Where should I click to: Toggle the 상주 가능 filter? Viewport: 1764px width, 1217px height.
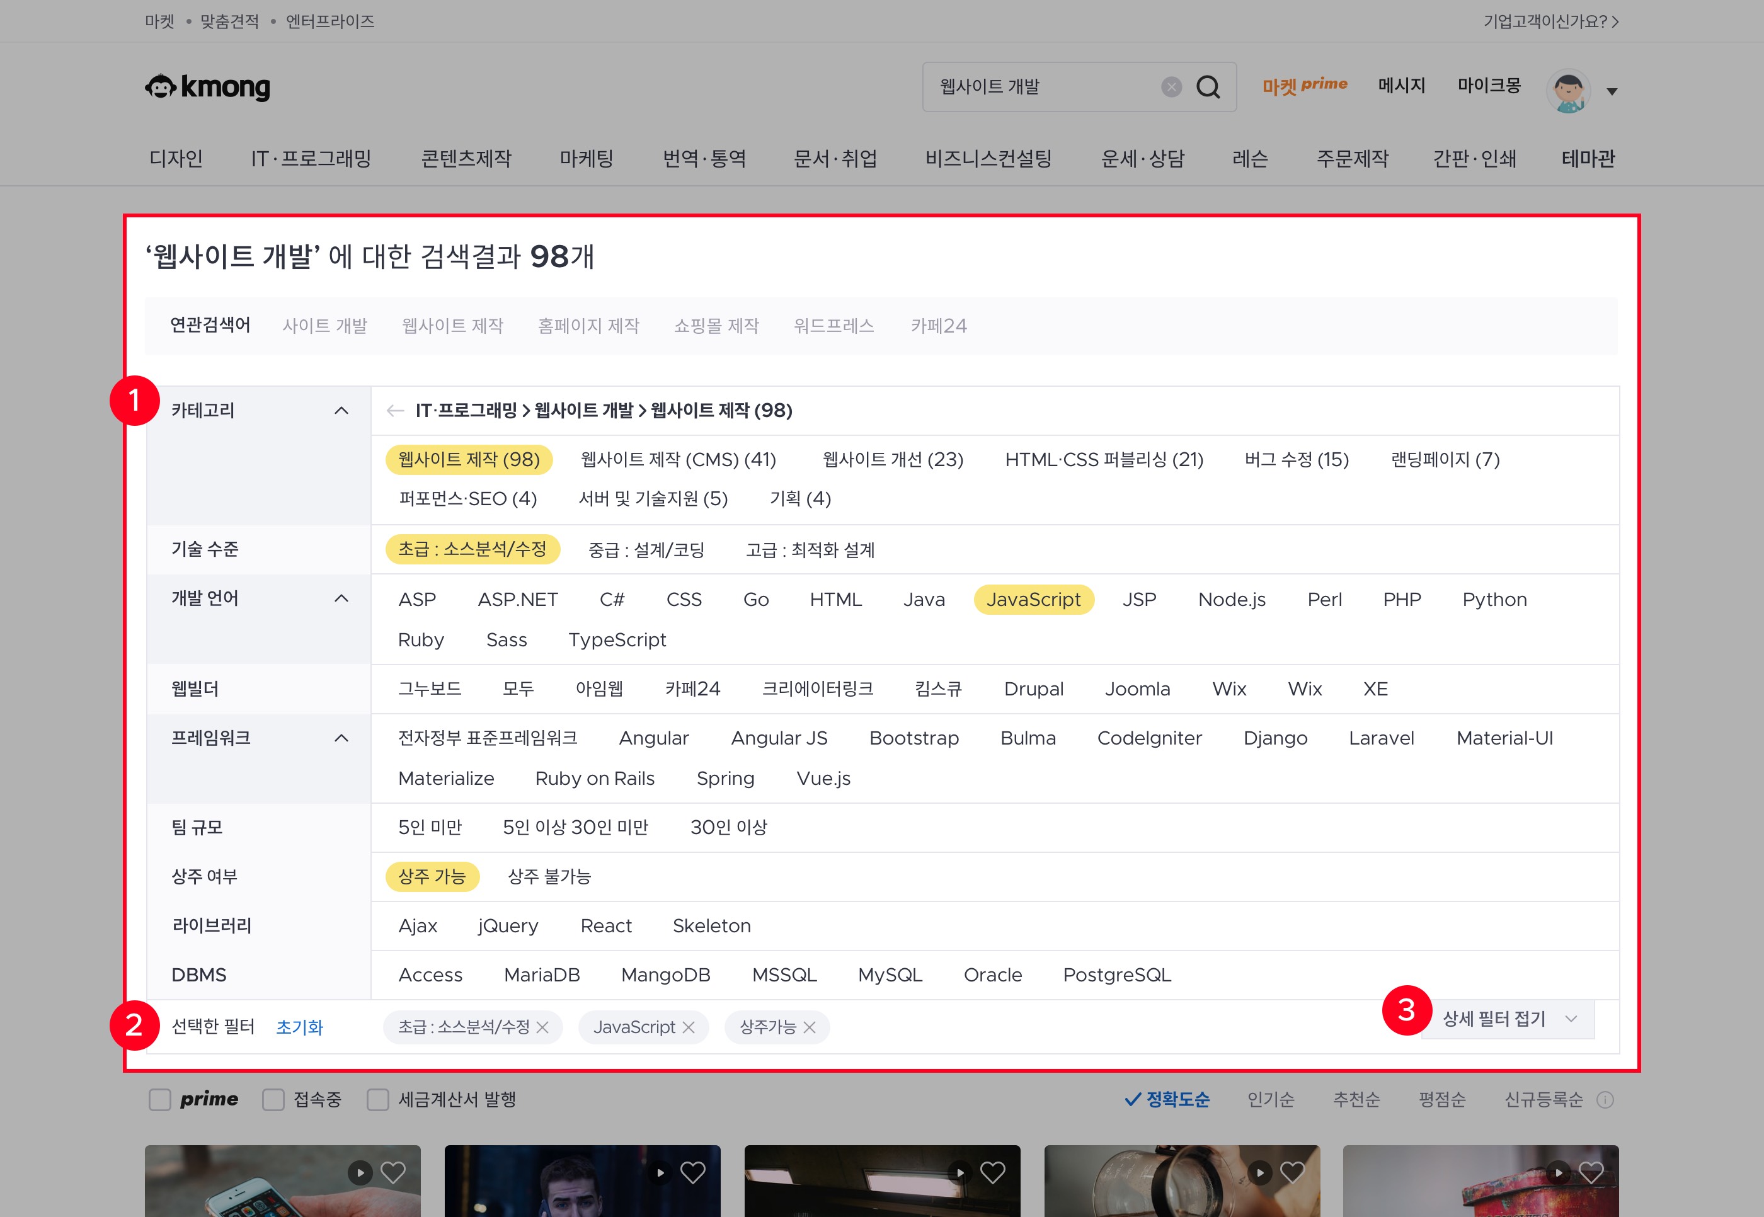tap(432, 876)
